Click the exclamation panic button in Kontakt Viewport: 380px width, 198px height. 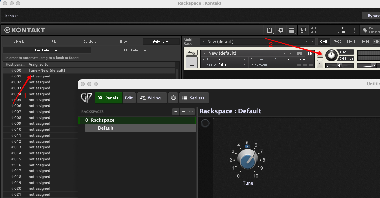(354, 30)
